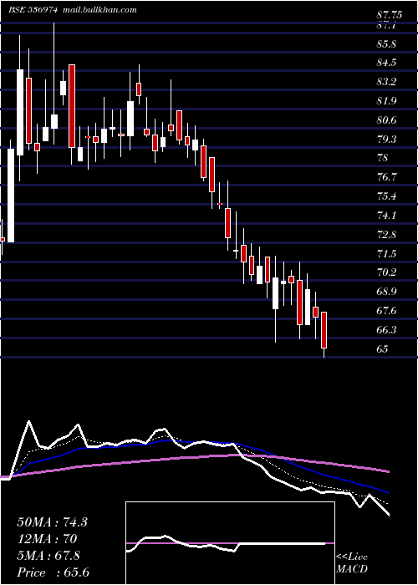Image resolution: width=418 pixels, height=585 pixels.
Task: Click the 78 price axis label
Action: (x=383, y=158)
